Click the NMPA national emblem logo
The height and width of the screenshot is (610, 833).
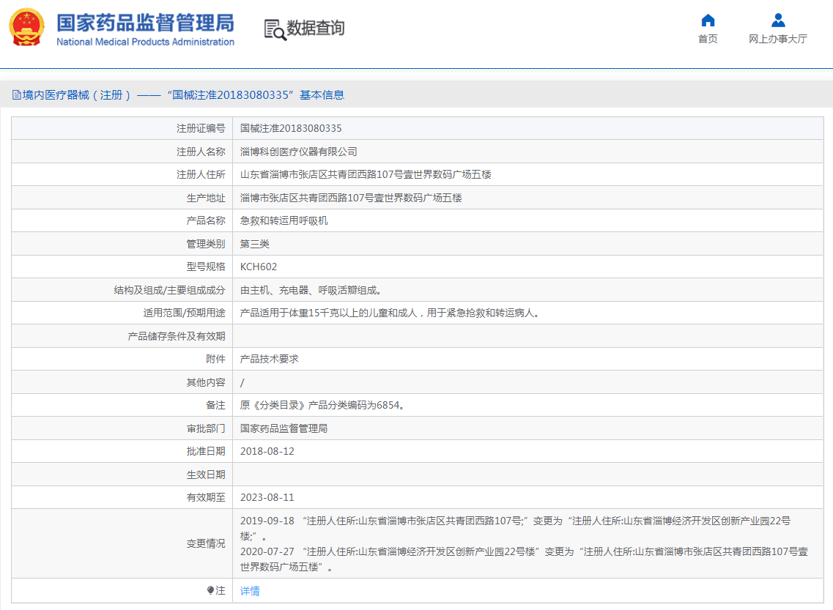click(x=26, y=27)
